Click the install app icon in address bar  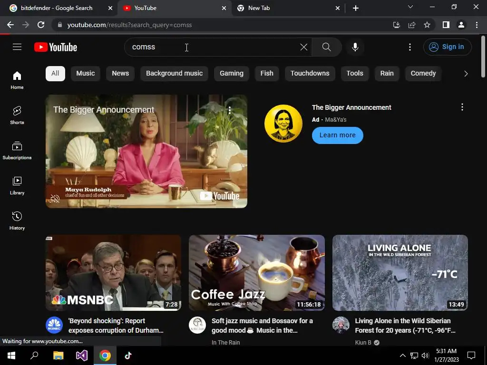point(396,25)
